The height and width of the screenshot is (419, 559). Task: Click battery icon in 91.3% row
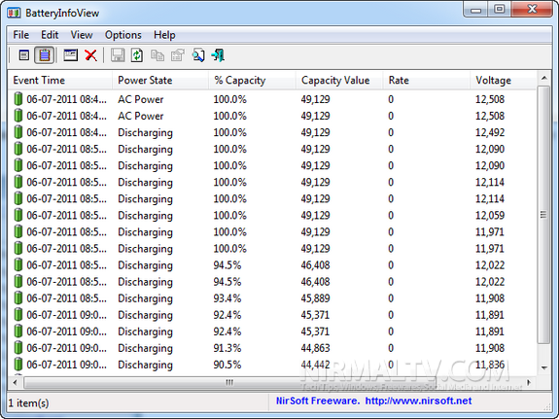(x=17, y=348)
